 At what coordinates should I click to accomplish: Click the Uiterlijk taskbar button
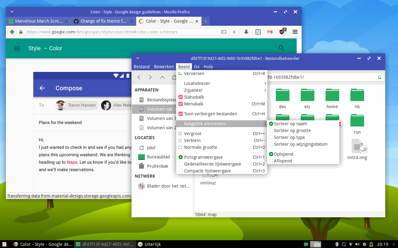150,244
